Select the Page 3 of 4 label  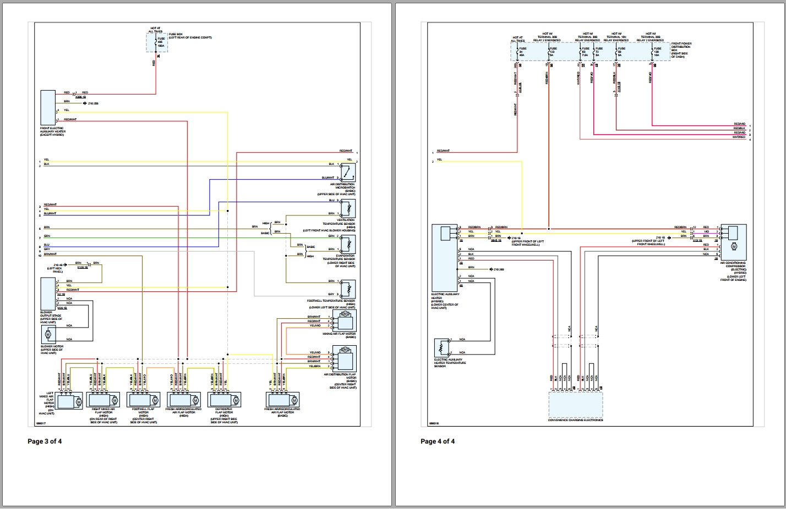tap(45, 441)
